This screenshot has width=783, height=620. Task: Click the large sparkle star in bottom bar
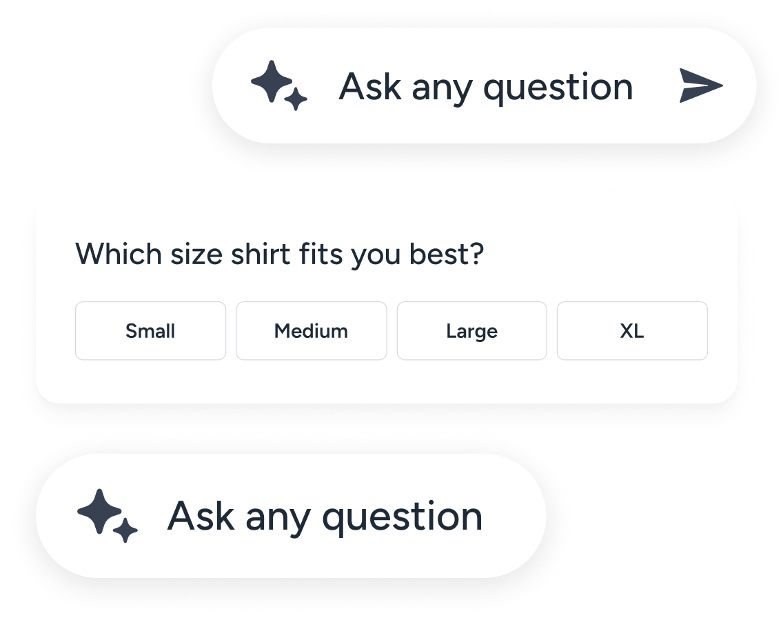pyautogui.click(x=99, y=511)
